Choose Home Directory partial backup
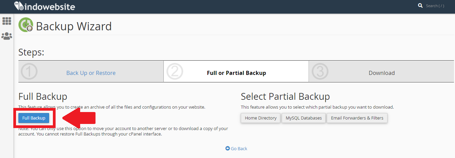The image size is (455, 158). coord(261,118)
